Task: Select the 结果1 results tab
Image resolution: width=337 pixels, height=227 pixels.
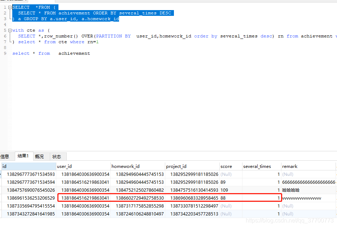Action: (x=23, y=156)
